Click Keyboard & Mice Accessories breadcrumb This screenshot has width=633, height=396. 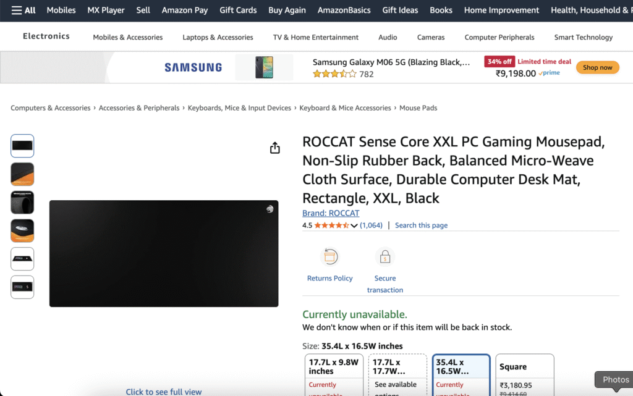click(x=345, y=107)
